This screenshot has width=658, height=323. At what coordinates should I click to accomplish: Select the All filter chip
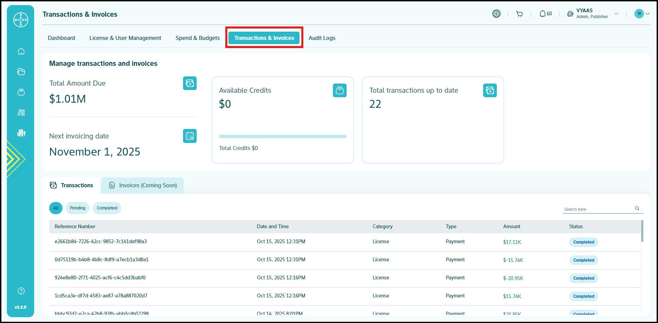tap(56, 208)
